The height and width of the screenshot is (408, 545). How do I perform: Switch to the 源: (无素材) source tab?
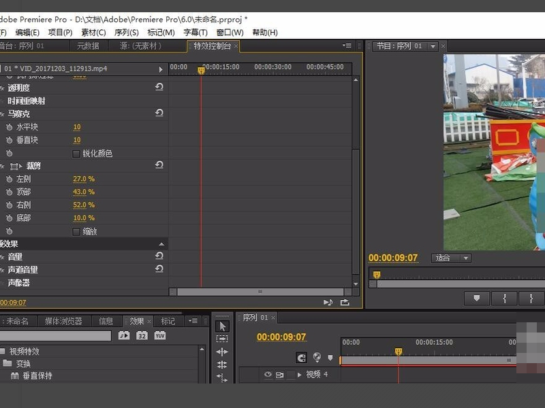point(141,46)
